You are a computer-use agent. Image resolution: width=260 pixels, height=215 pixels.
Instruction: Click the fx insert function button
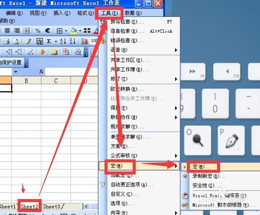[41, 71]
